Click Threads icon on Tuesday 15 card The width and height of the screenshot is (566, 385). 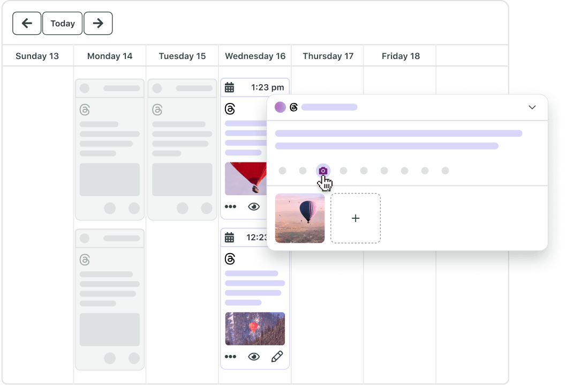[x=157, y=109]
